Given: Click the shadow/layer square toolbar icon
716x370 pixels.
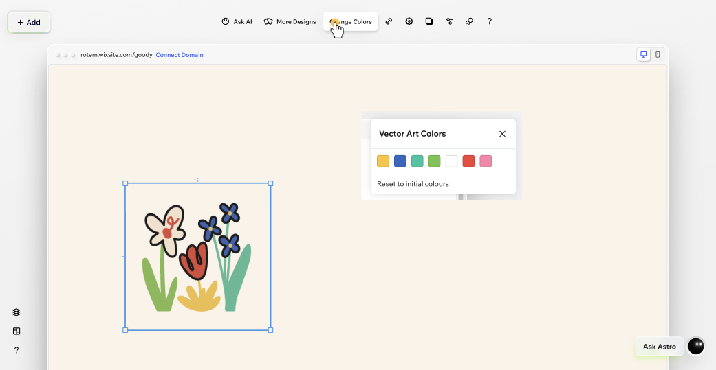Looking at the screenshot, I should click(x=429, y=21).
